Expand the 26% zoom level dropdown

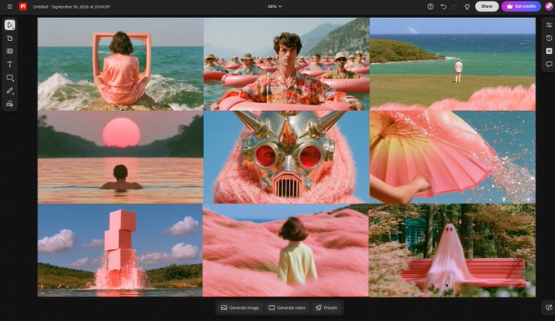(x=275, y=7)
